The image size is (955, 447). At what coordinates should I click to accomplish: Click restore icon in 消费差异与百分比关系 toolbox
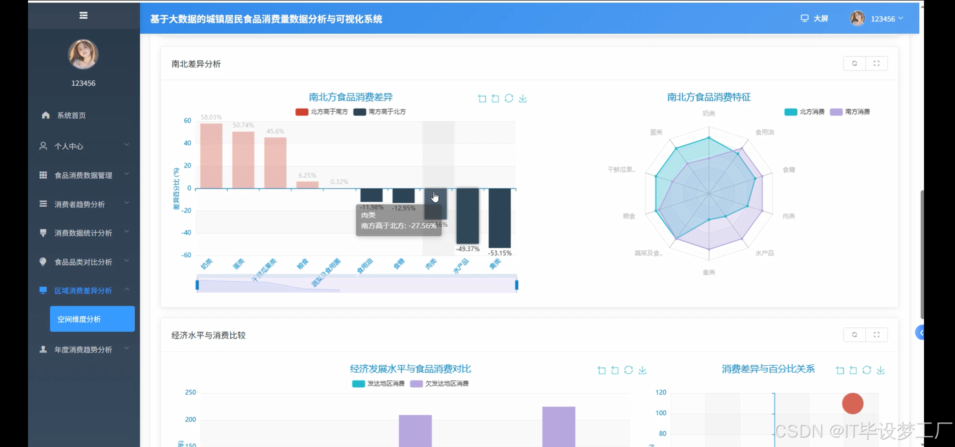(x=867, y=370)
